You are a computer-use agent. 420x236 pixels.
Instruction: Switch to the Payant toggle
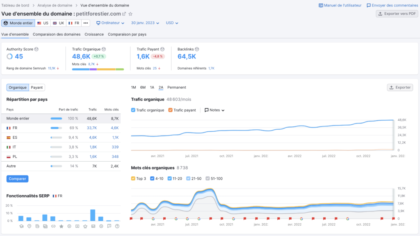[x=37, y=87]
